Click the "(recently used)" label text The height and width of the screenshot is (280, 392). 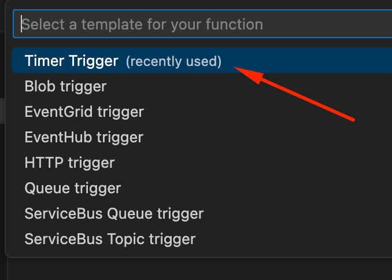coord(173,61)
